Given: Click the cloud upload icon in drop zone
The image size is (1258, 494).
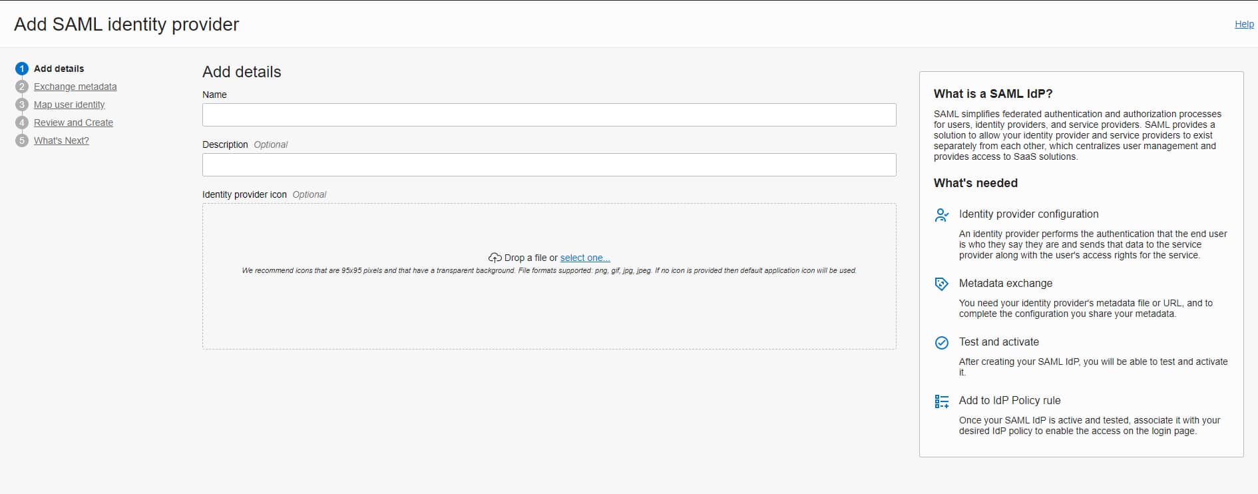Looking at the screenshot, I should [495, 258].
